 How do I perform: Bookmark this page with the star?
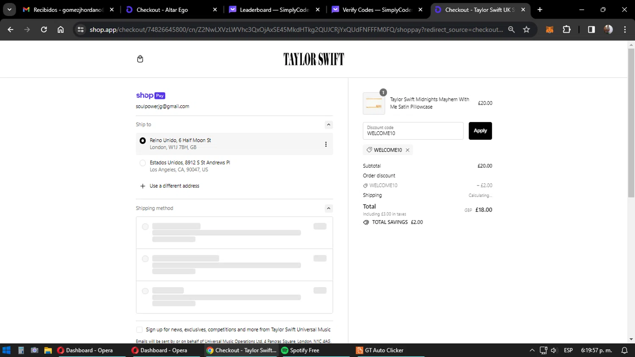pyautogui.click(x=526, y=30)
